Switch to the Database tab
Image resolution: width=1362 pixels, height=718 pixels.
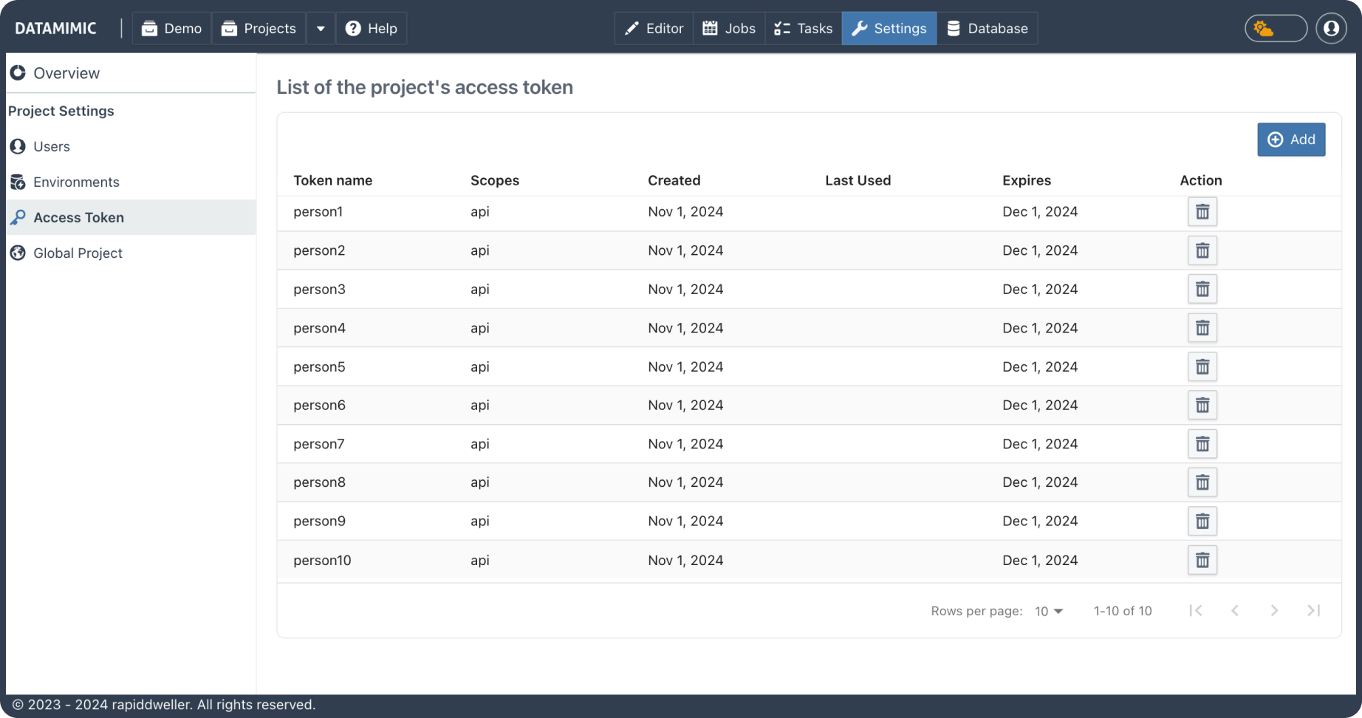pos(987,29)
